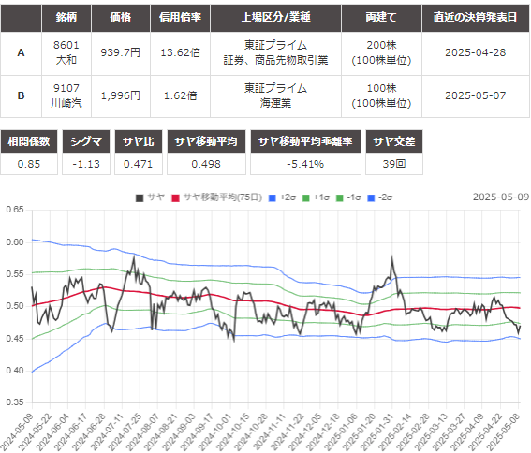The image size is (531, 453).
Task: Click the サヤ比 header
Action: click(x=139, y=141)
